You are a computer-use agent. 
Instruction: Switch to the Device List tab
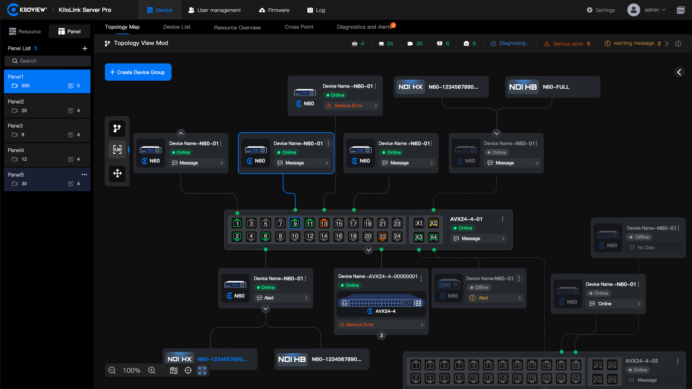[177, 27]
